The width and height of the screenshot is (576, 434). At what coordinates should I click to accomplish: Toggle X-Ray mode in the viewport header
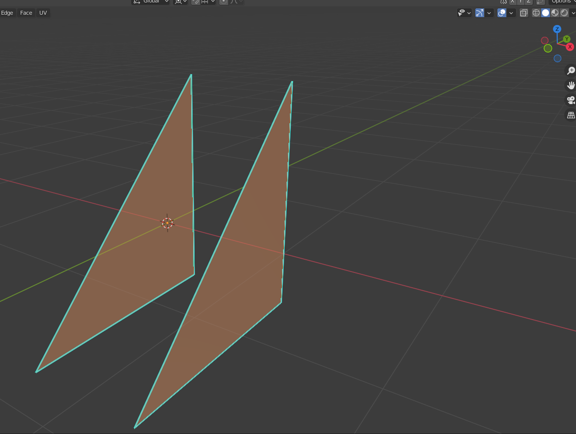tap(524, 13)
